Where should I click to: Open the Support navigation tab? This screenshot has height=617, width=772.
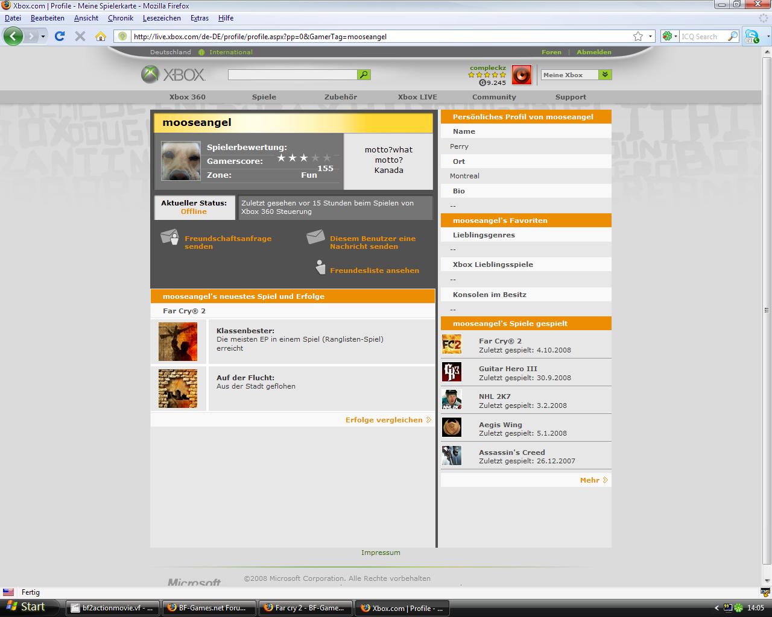tap(571, 97)
